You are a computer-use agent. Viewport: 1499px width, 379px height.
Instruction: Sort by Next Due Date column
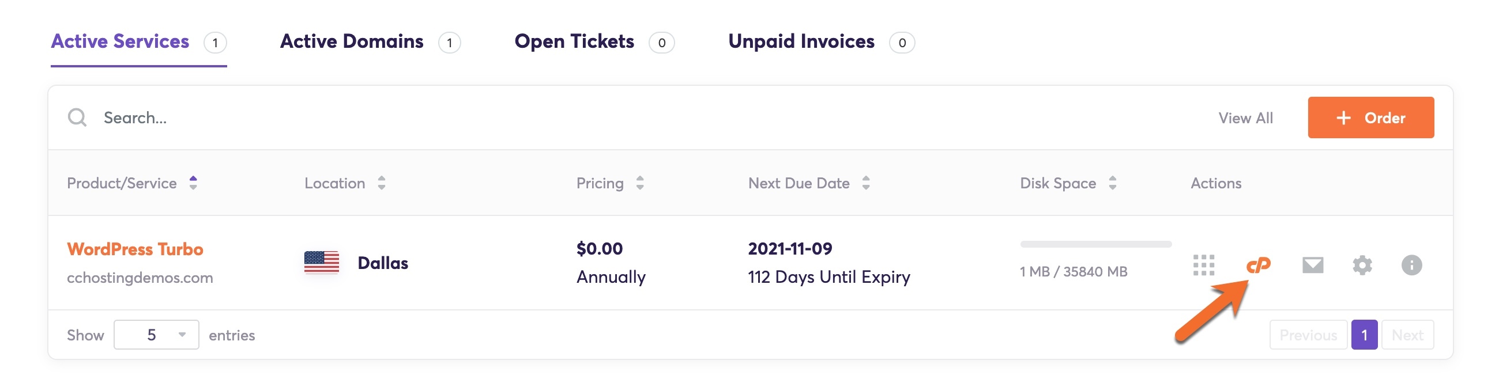click(865, 183)
